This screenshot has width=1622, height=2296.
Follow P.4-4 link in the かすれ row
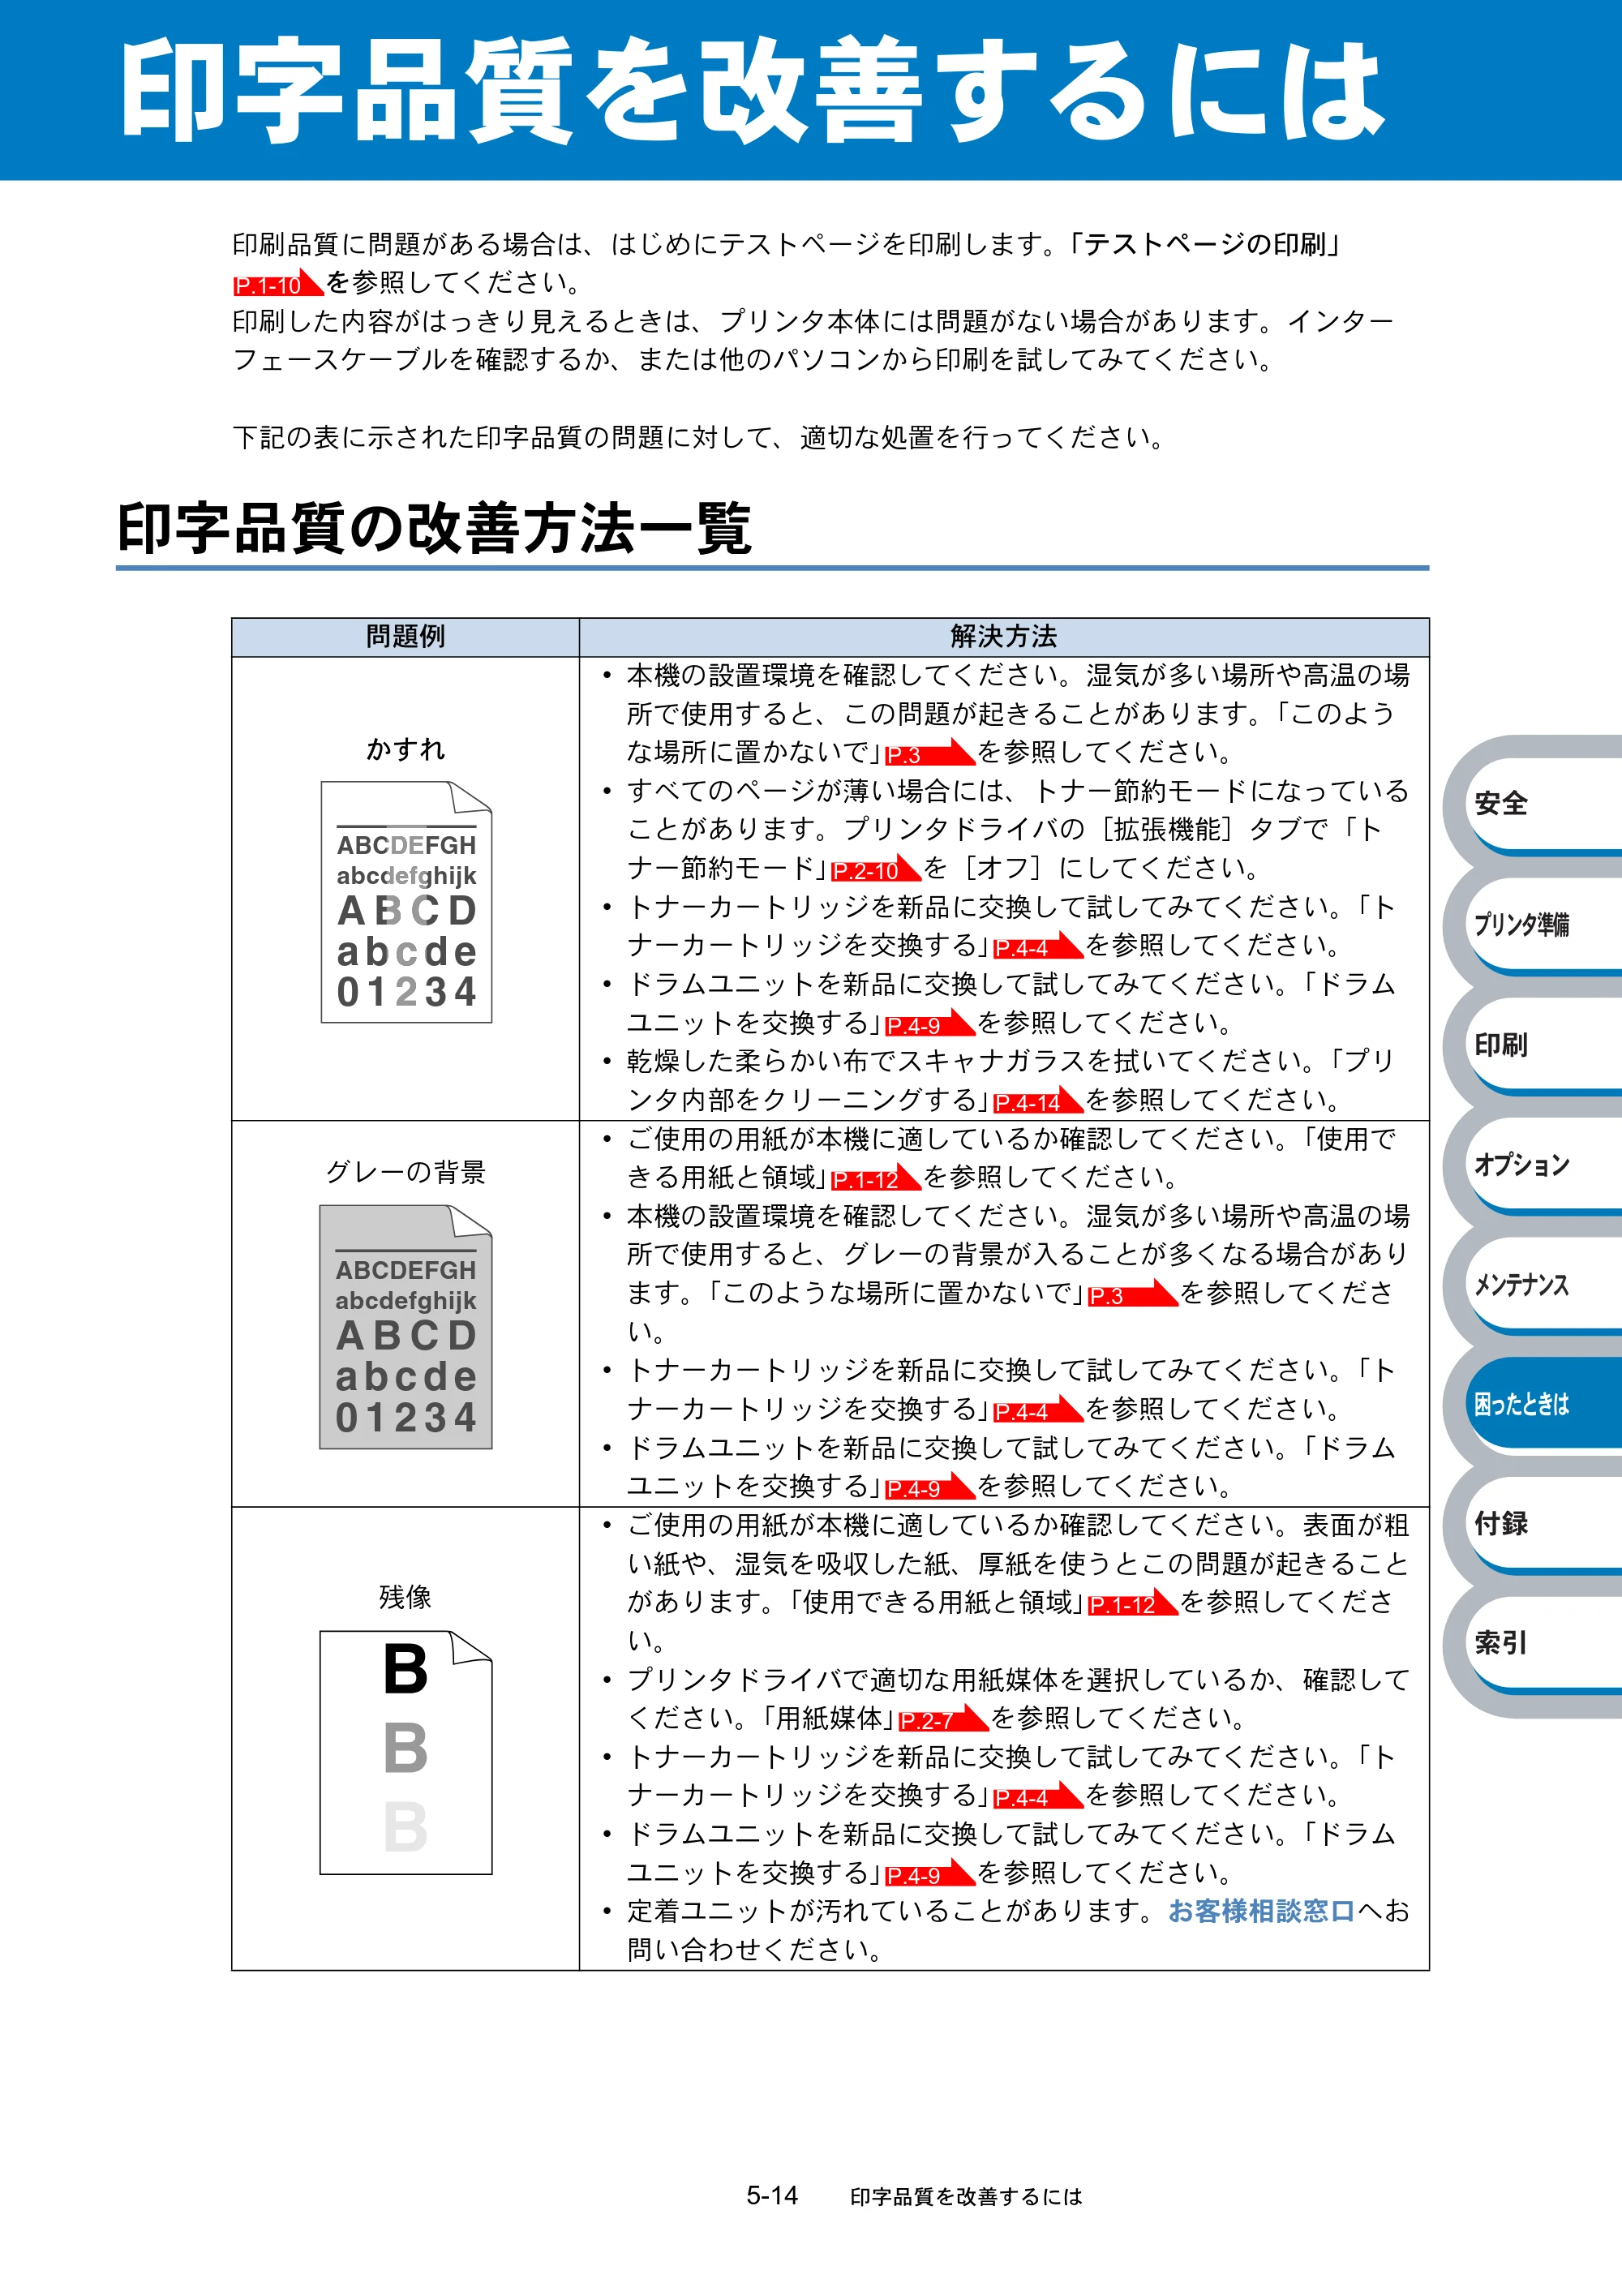(1038, 946)
